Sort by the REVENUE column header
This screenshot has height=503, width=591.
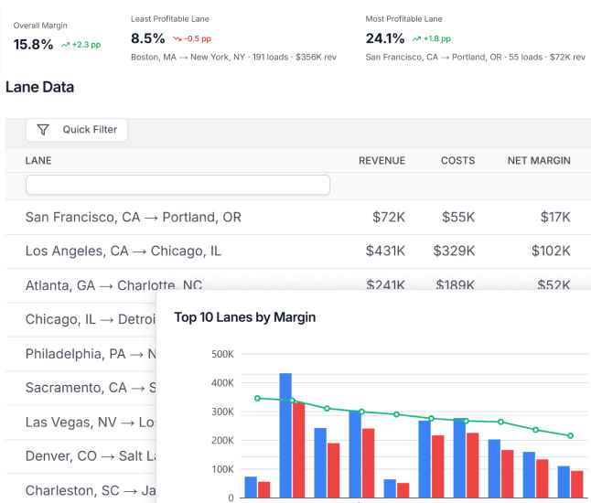pyautogui.click(x=381, y=161)
